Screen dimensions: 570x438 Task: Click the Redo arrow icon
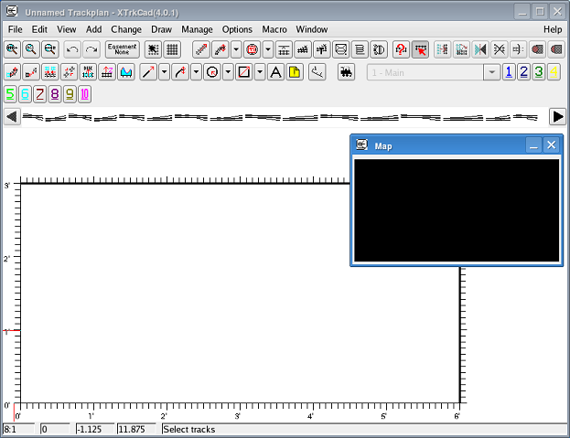click(x=91, y=49)
